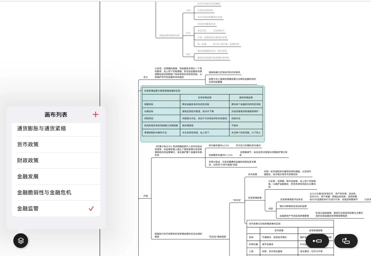Open the 财政政策 canvas
The width and height of the screenshot is (371, 256).
click(x=28, y=161)
